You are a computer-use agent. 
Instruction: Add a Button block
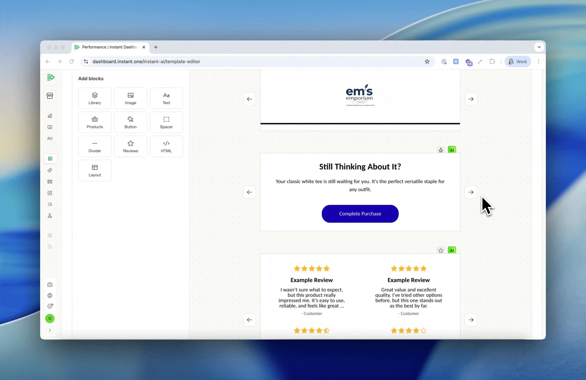pyautogui.click(x=130, y=122)
